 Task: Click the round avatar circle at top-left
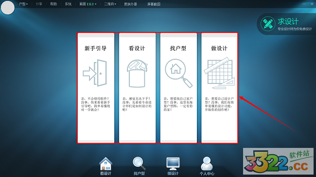[8, 8]
